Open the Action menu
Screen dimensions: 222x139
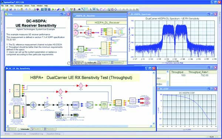coord(27,6)
